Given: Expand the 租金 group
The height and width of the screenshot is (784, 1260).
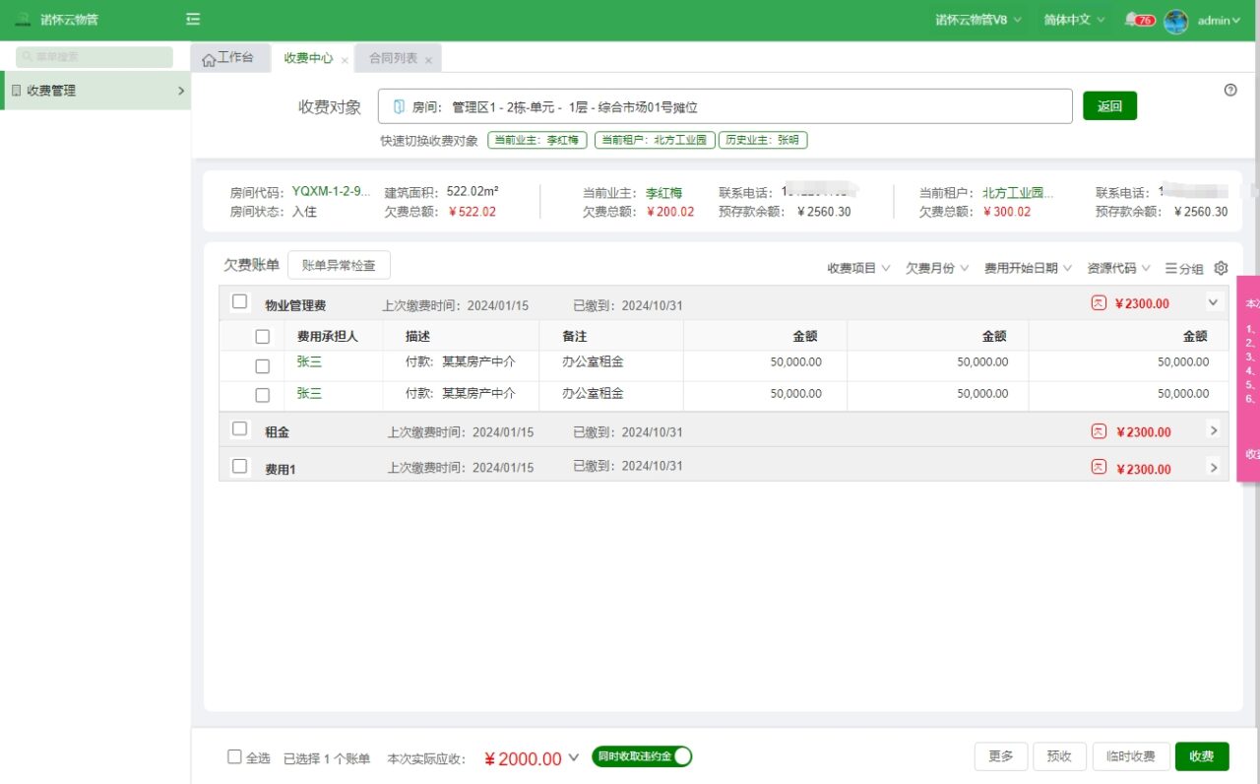Looking at the screenshot, I should 1213,430.
